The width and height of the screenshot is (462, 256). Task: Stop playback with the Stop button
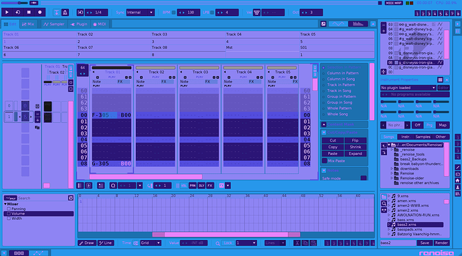tap(29, 12)
